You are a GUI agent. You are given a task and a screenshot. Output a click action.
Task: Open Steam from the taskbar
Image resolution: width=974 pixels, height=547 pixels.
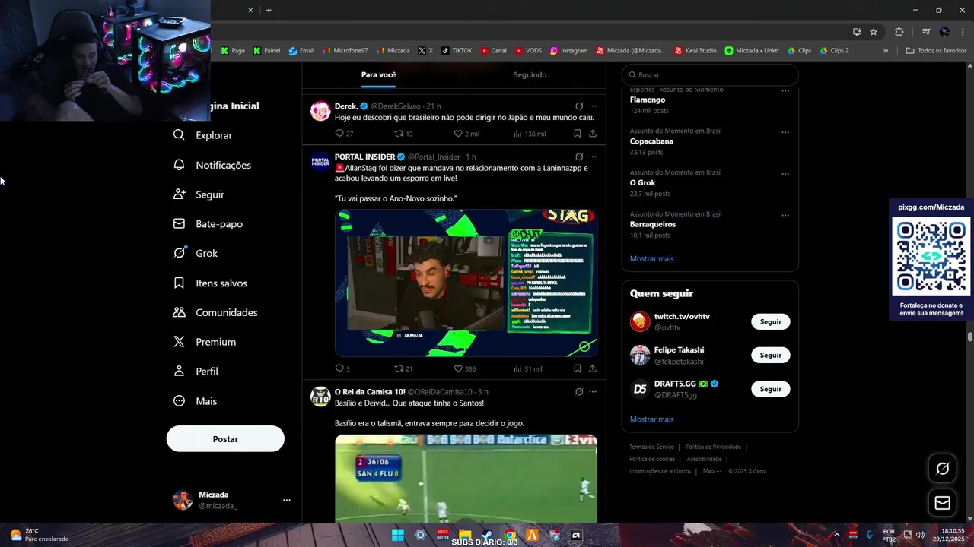coord(488,536)
